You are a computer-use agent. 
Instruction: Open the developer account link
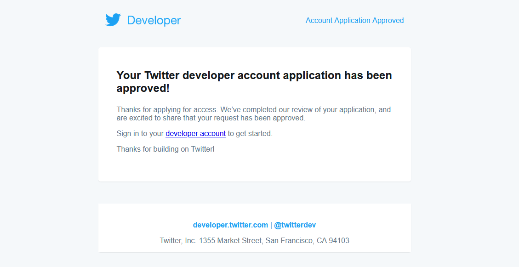[196, 134]
